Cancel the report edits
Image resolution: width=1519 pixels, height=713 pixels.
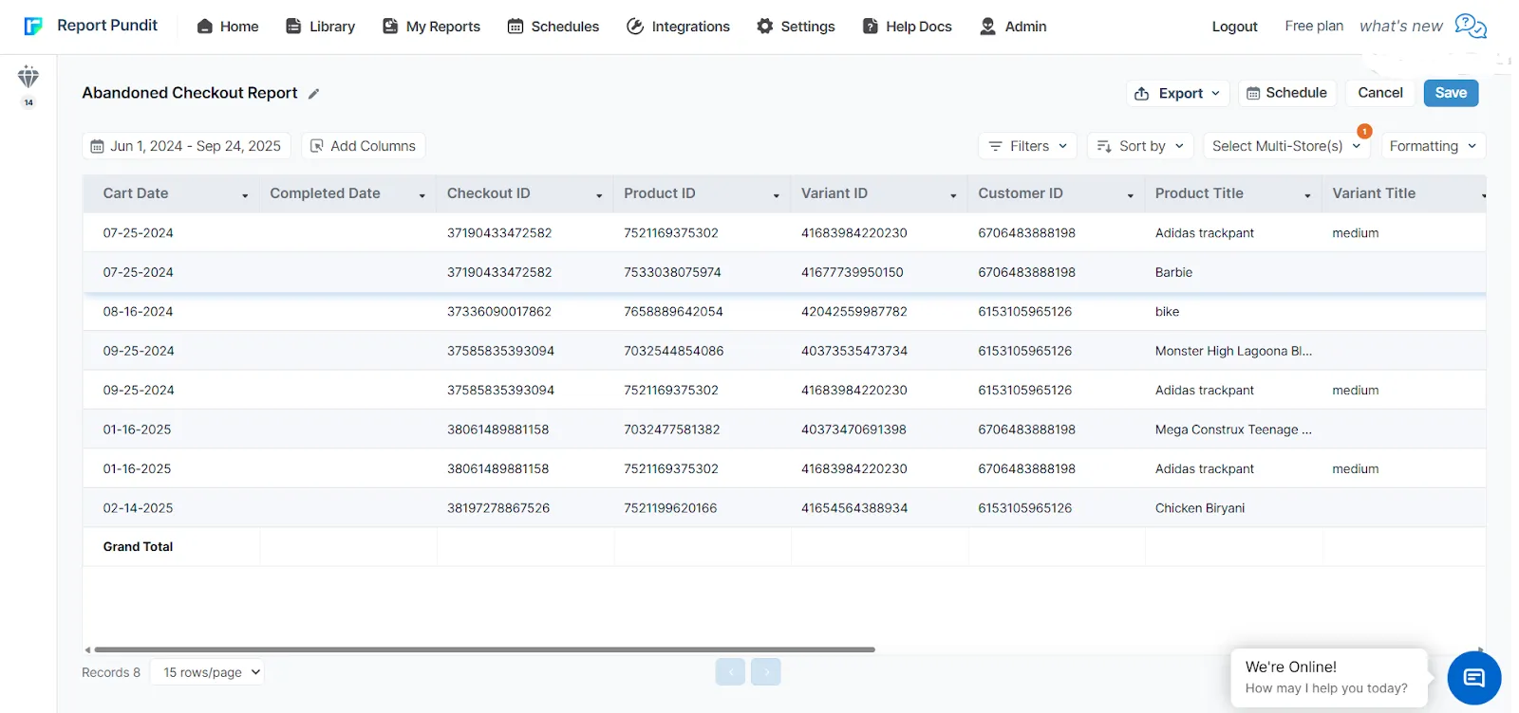(1380, 93)
